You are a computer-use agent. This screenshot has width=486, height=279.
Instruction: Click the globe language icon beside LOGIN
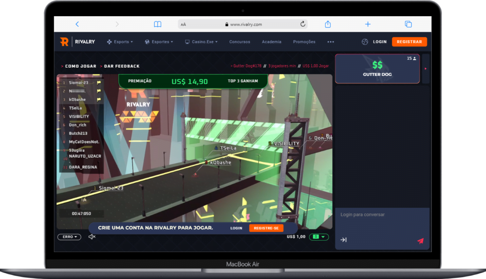(x=365, y=42)
